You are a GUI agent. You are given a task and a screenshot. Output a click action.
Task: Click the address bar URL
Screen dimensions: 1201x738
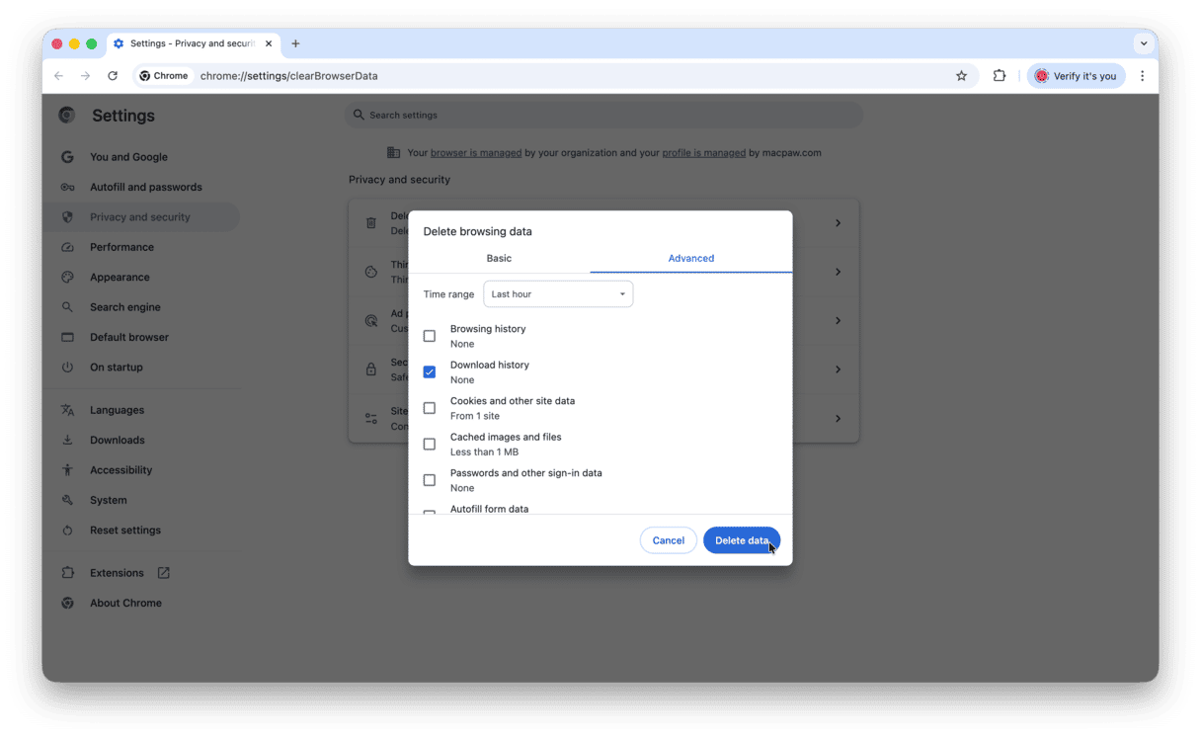tap(288, 76)
